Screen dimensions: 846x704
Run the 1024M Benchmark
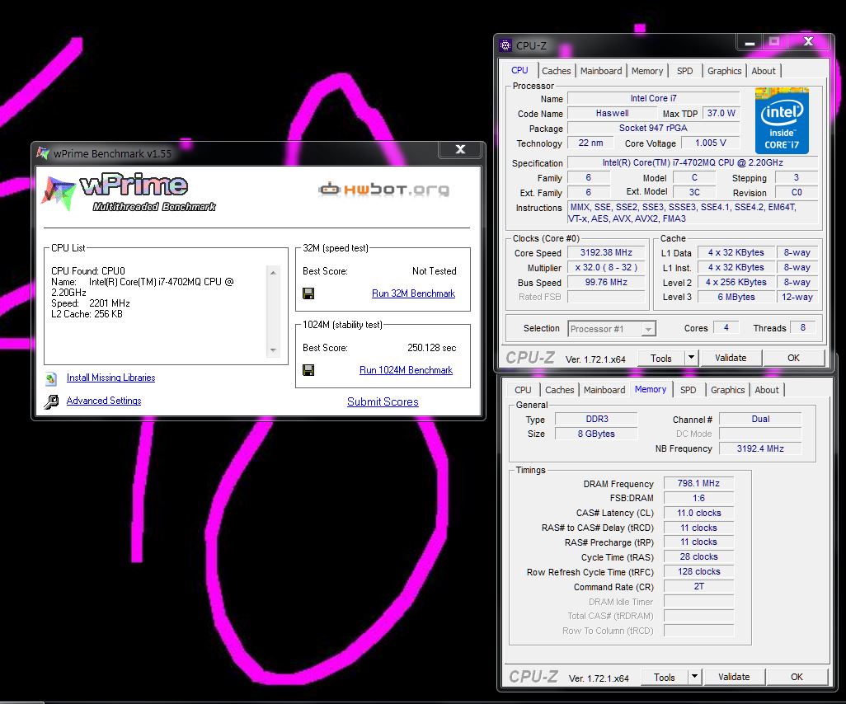406,370
